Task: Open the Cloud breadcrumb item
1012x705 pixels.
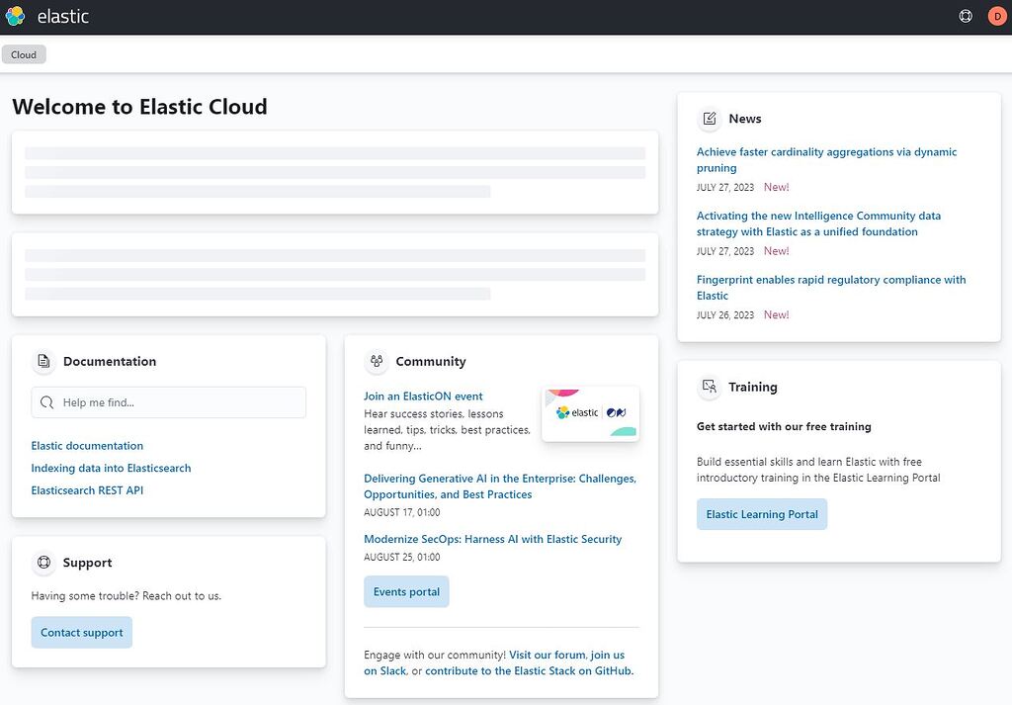Action: 24,54
